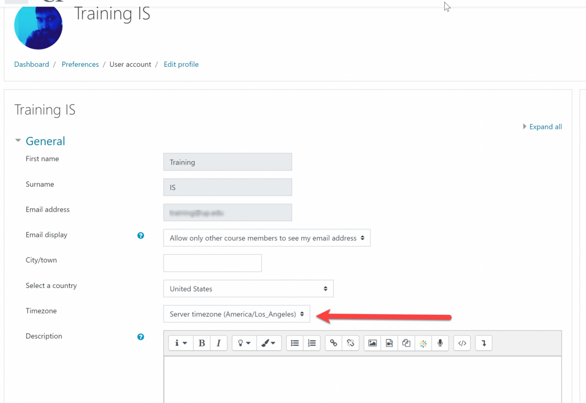Insert an ordered numbered list
586x403 pixels.
click(x=312, y=343)
